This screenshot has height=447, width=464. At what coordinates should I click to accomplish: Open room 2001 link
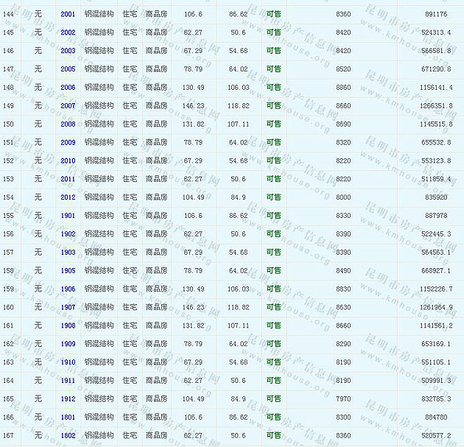68,14
